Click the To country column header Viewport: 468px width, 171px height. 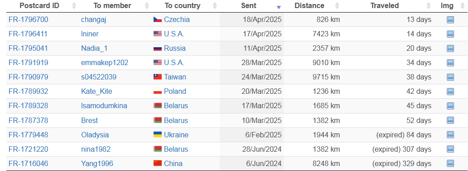coord(182,6)
